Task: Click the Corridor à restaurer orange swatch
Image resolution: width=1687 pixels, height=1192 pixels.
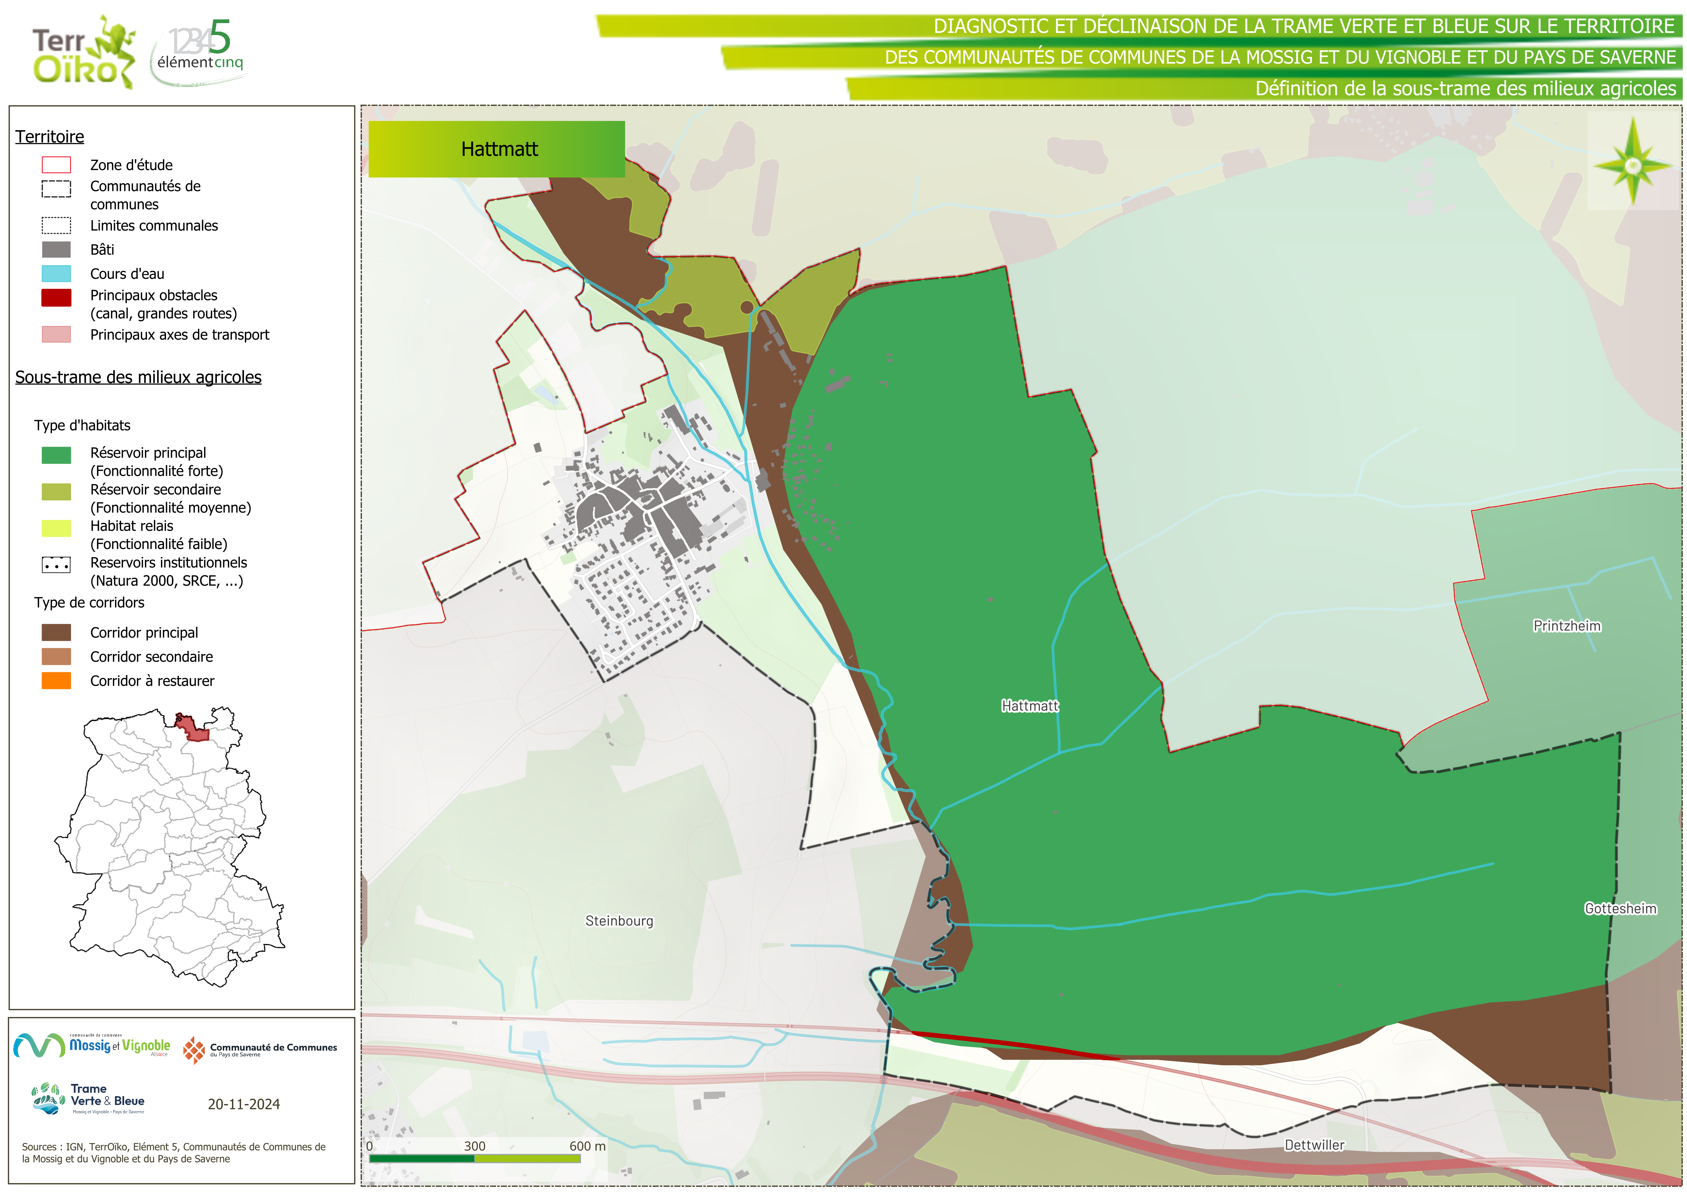Action: 56,681
